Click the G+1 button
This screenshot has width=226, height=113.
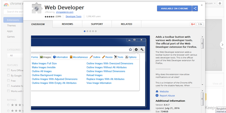(x=193, y=24)
